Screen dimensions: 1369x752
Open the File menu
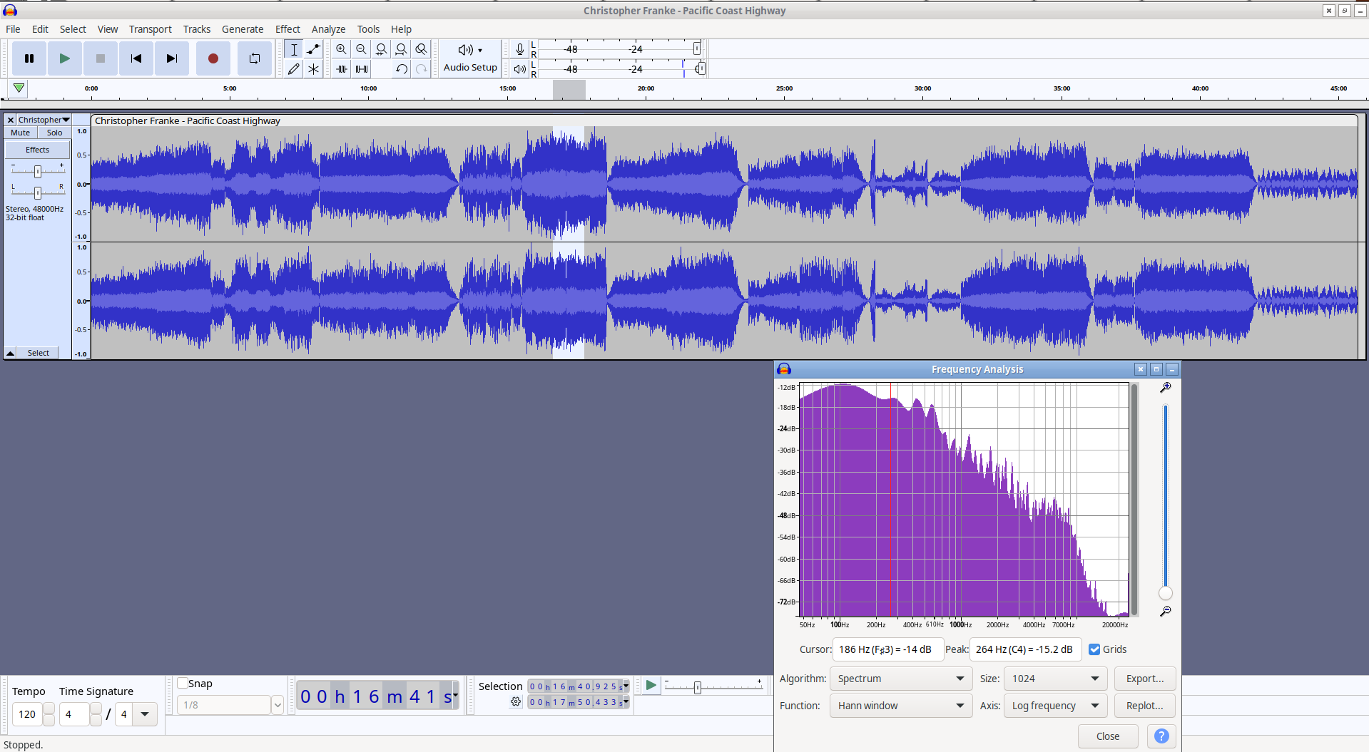[x=13, y=29]
